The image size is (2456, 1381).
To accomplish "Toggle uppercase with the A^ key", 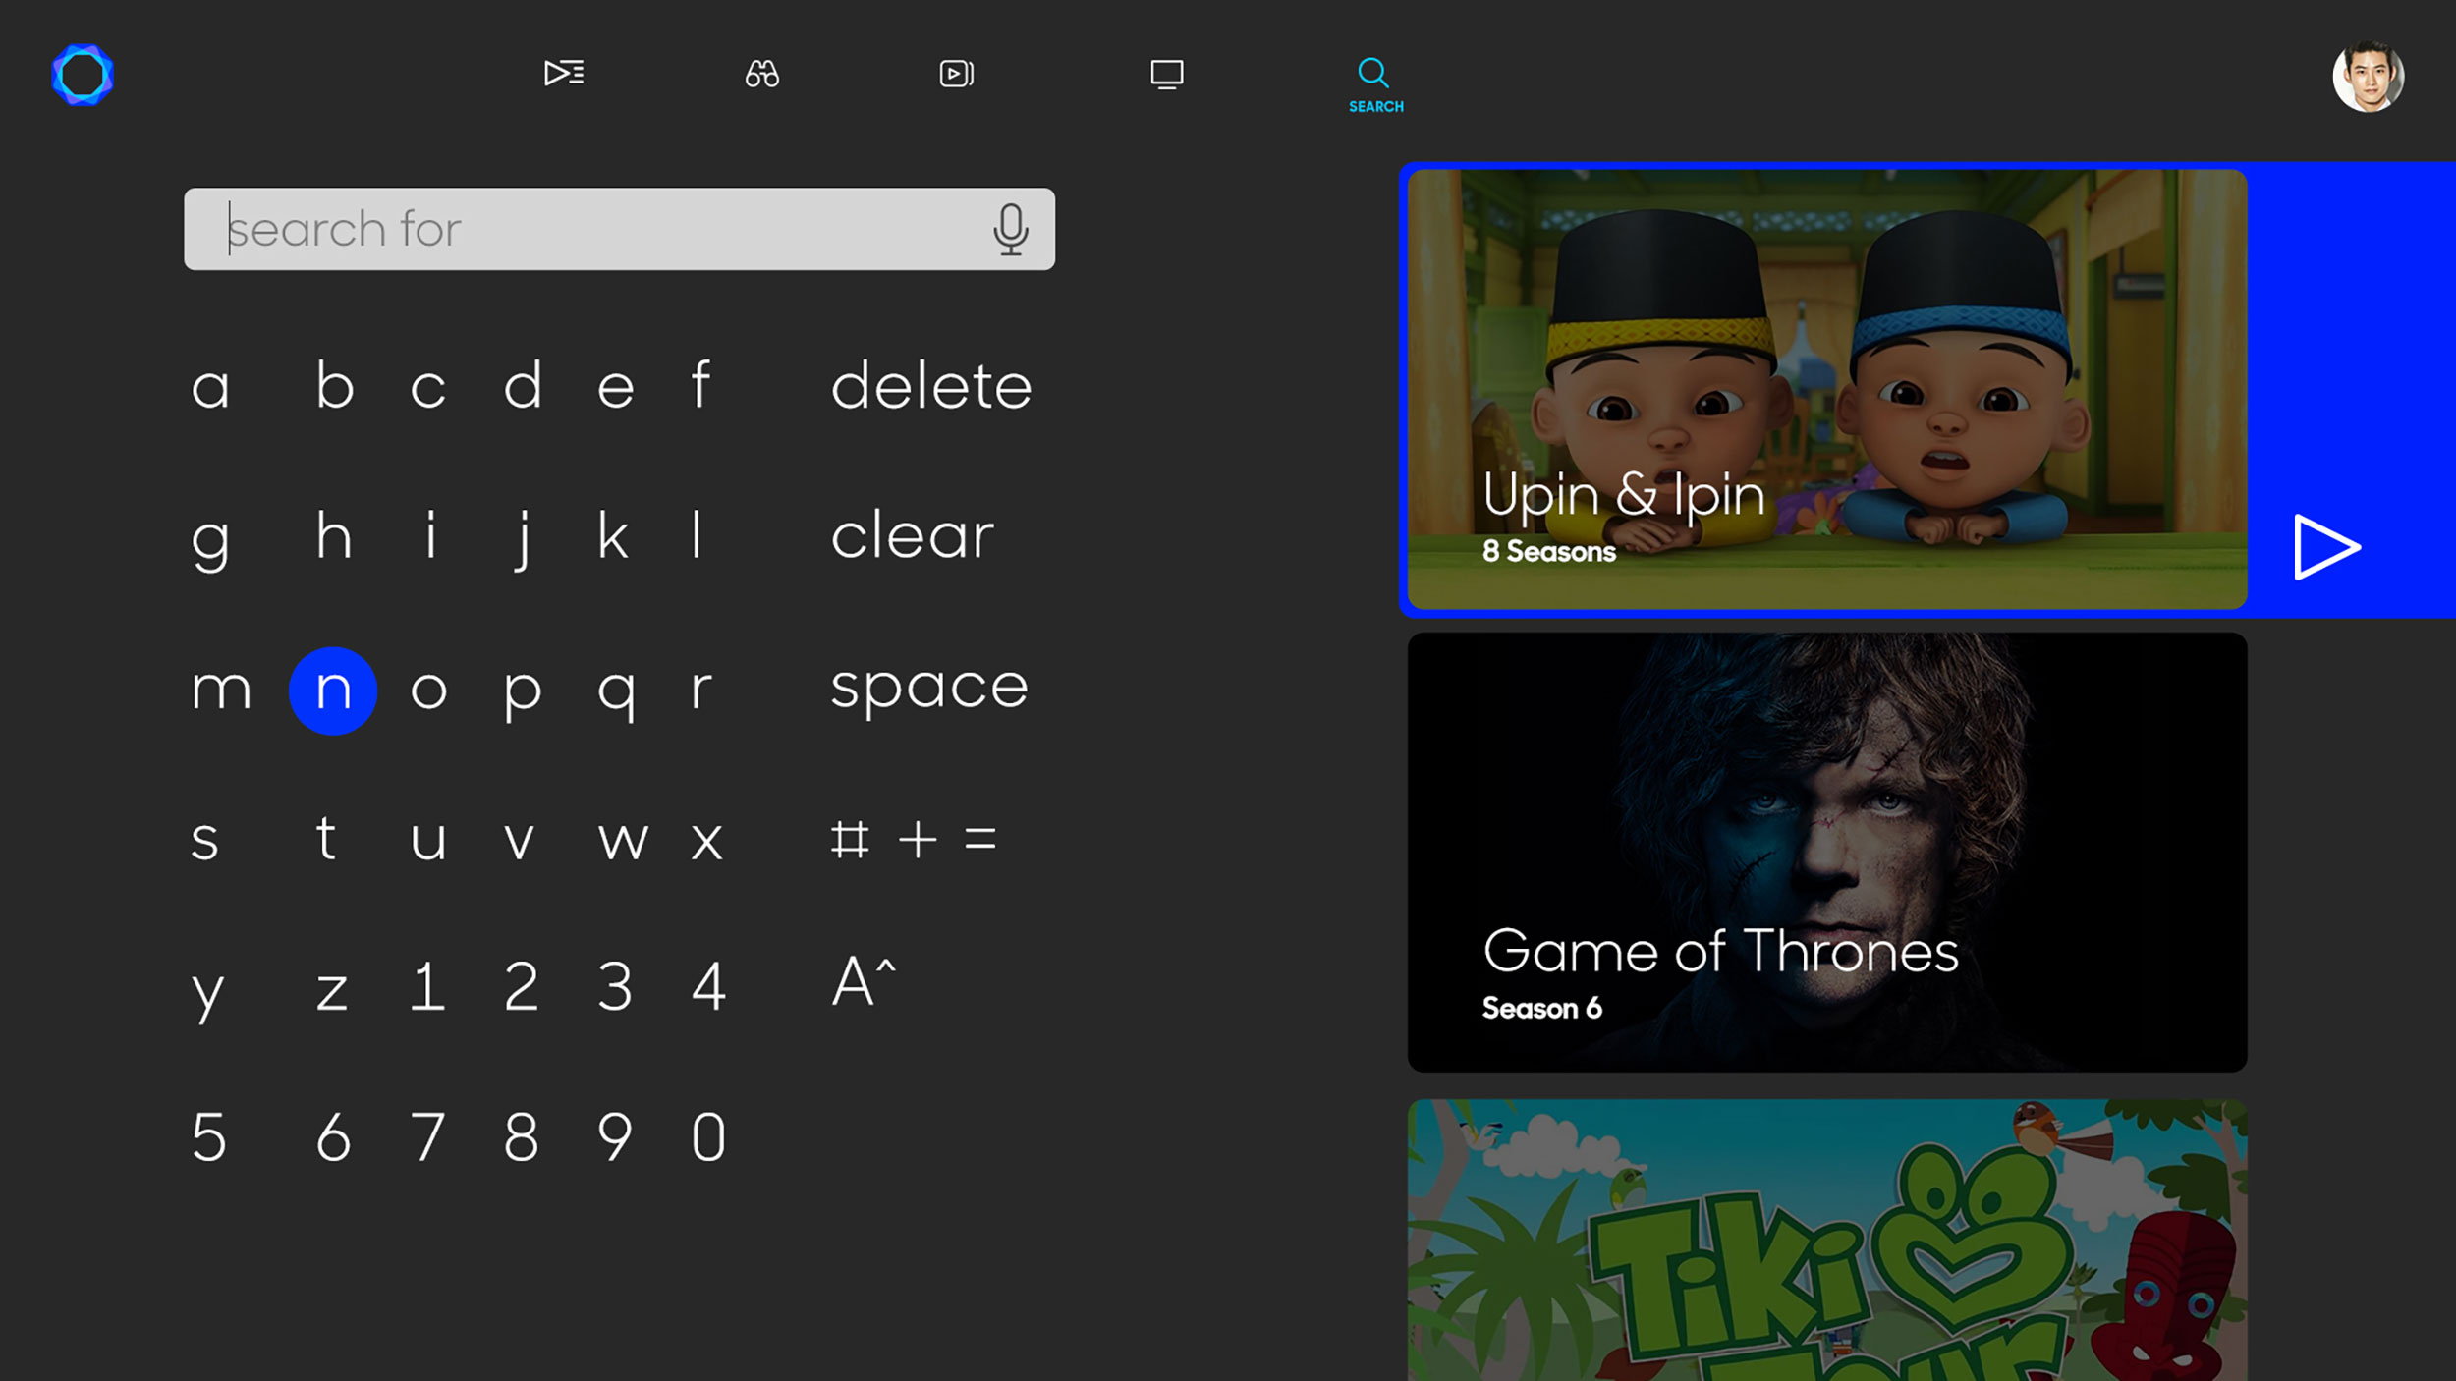I will coord(864,981).
